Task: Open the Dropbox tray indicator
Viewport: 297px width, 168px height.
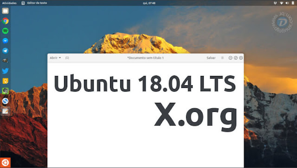Action: click(x=275, y=3)
